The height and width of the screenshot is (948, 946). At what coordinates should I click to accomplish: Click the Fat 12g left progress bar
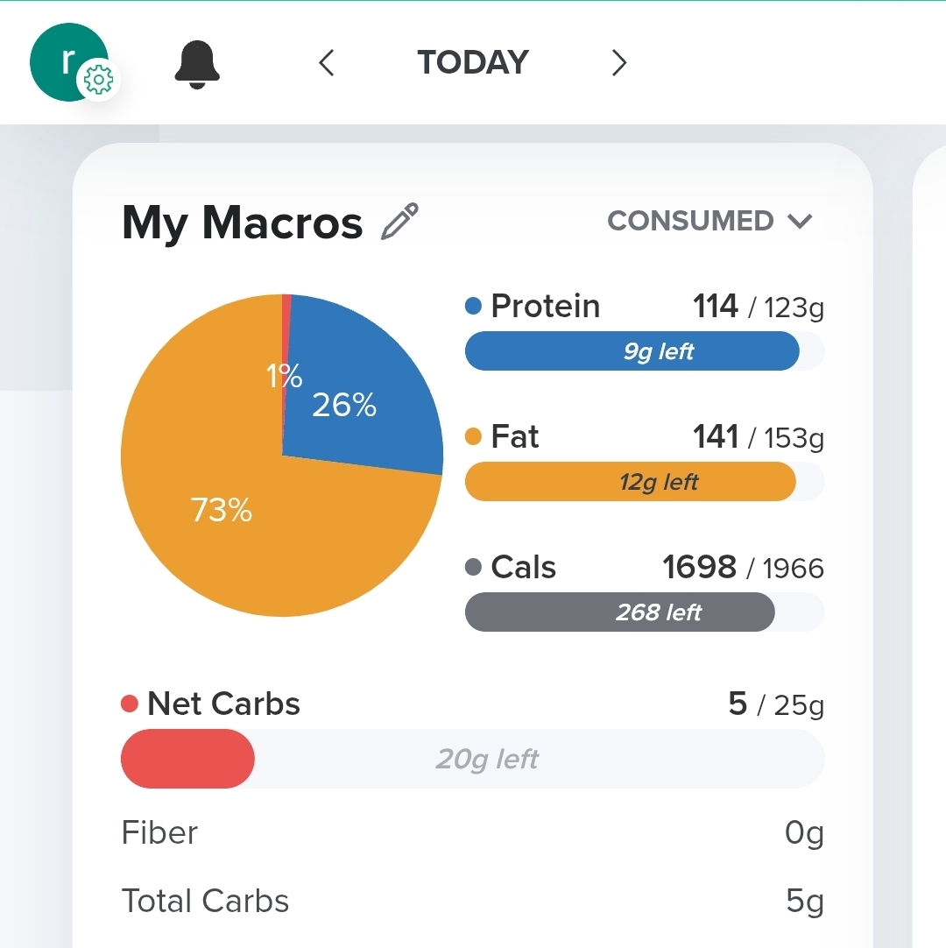644,482
